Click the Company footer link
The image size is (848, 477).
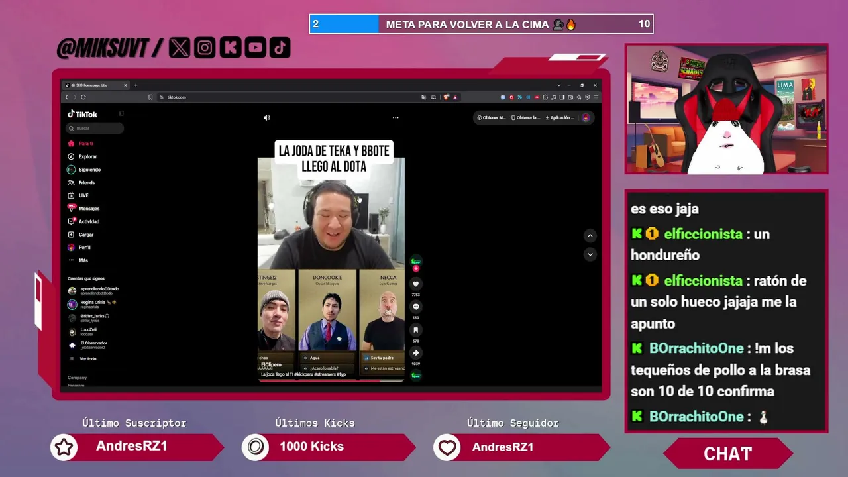(x=77, y=378)
